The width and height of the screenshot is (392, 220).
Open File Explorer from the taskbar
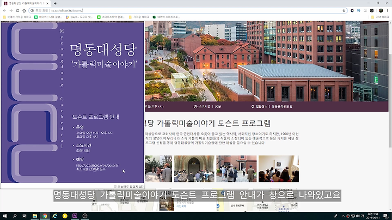pyautogui.click(x=35, y=216)
